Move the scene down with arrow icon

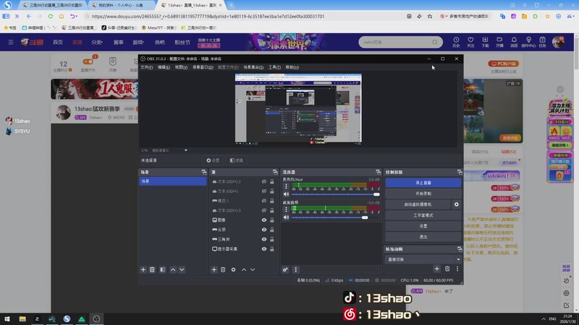pyautogui.click(x=182, y=269)
